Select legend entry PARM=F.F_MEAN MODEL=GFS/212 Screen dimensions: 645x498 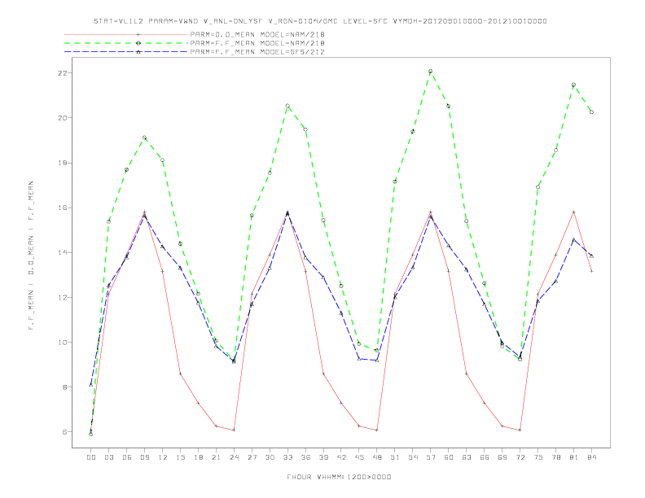click(257, 52)
